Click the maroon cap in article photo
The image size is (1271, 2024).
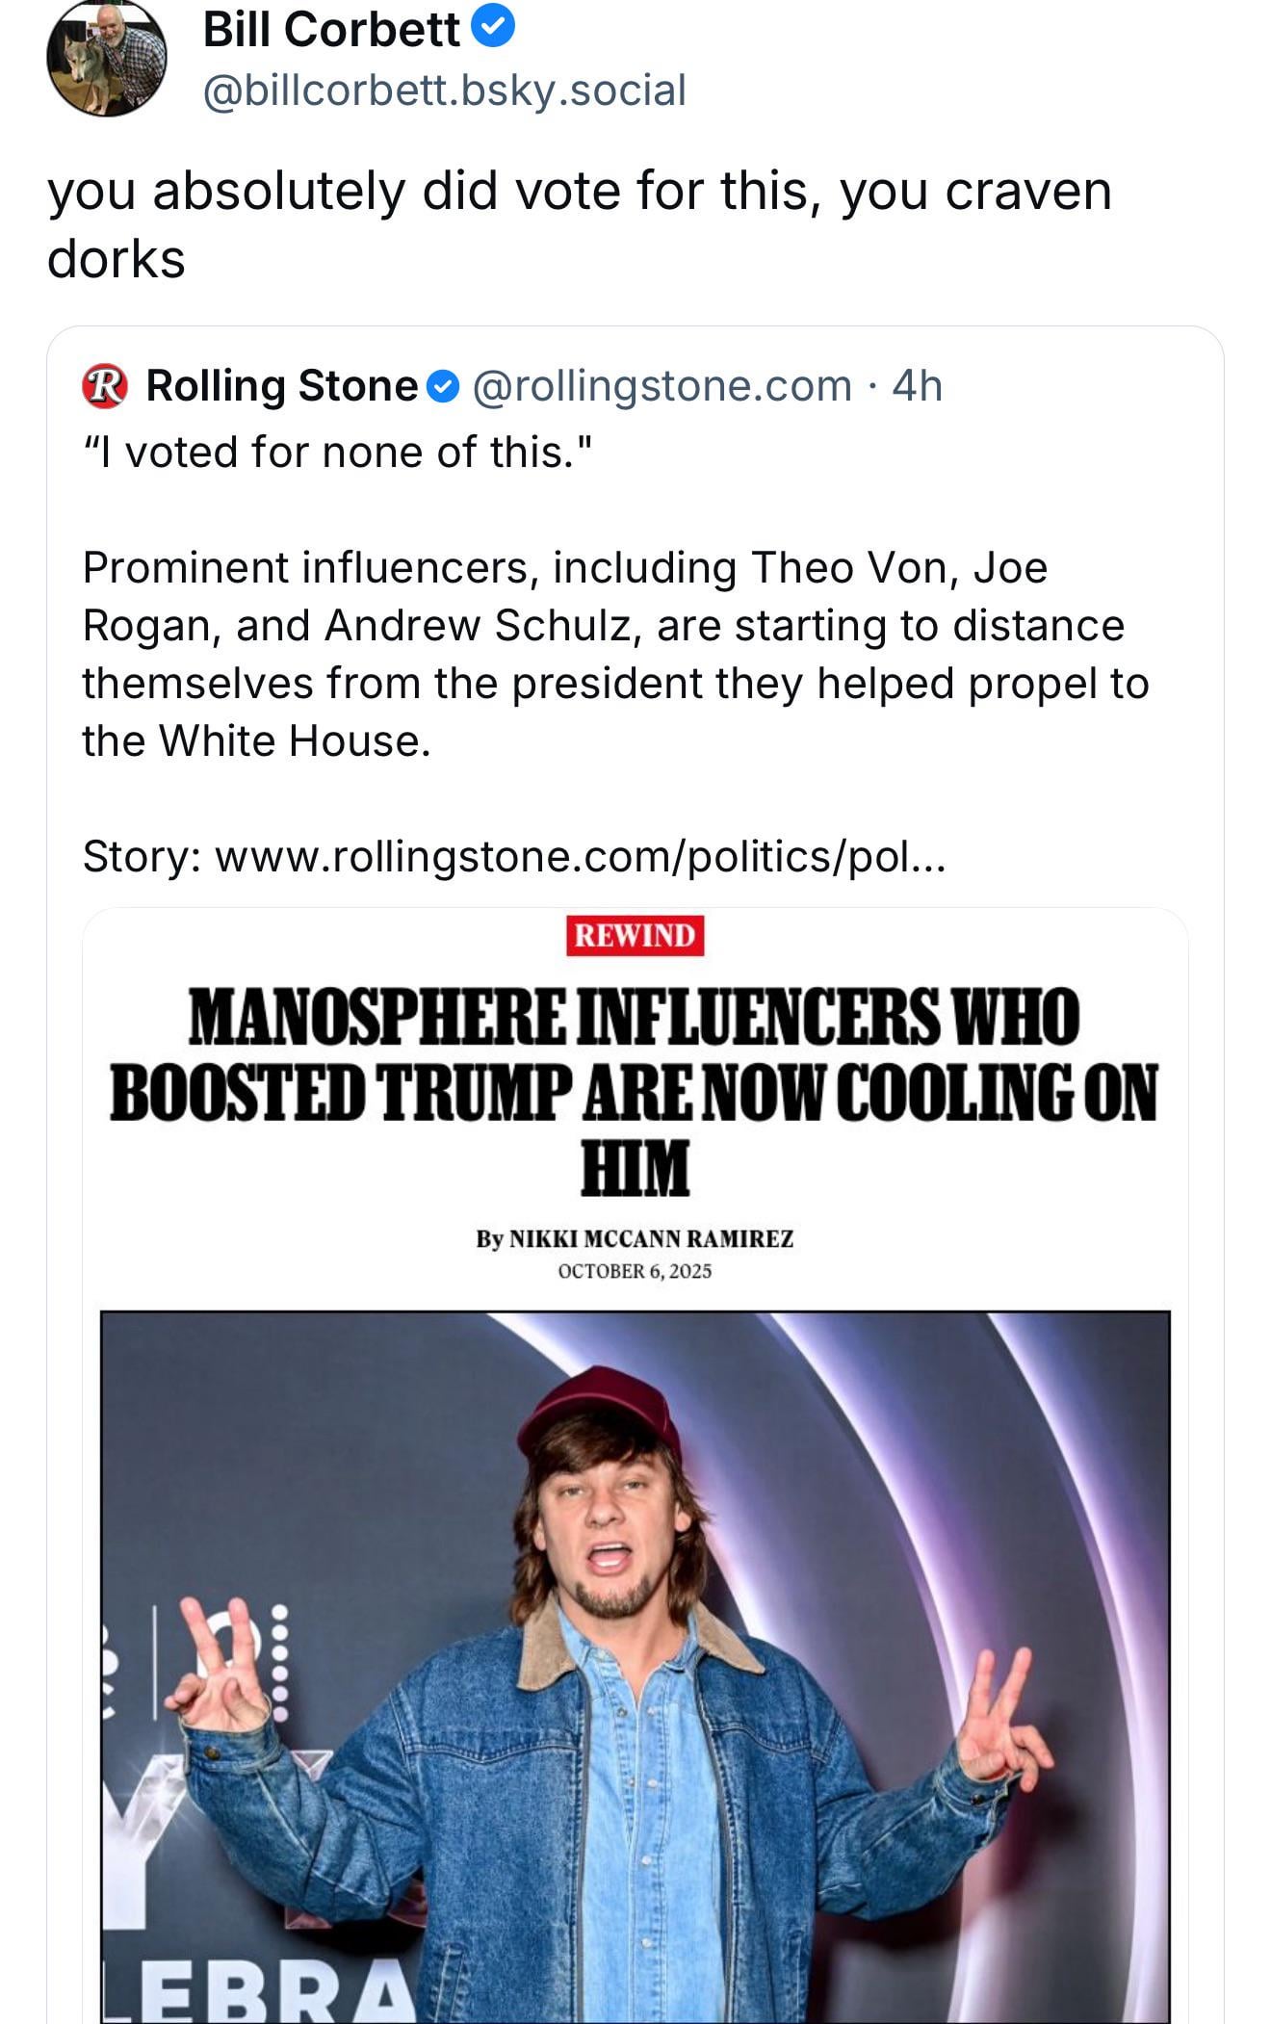pyautogui.click(x=599, y=1408)
